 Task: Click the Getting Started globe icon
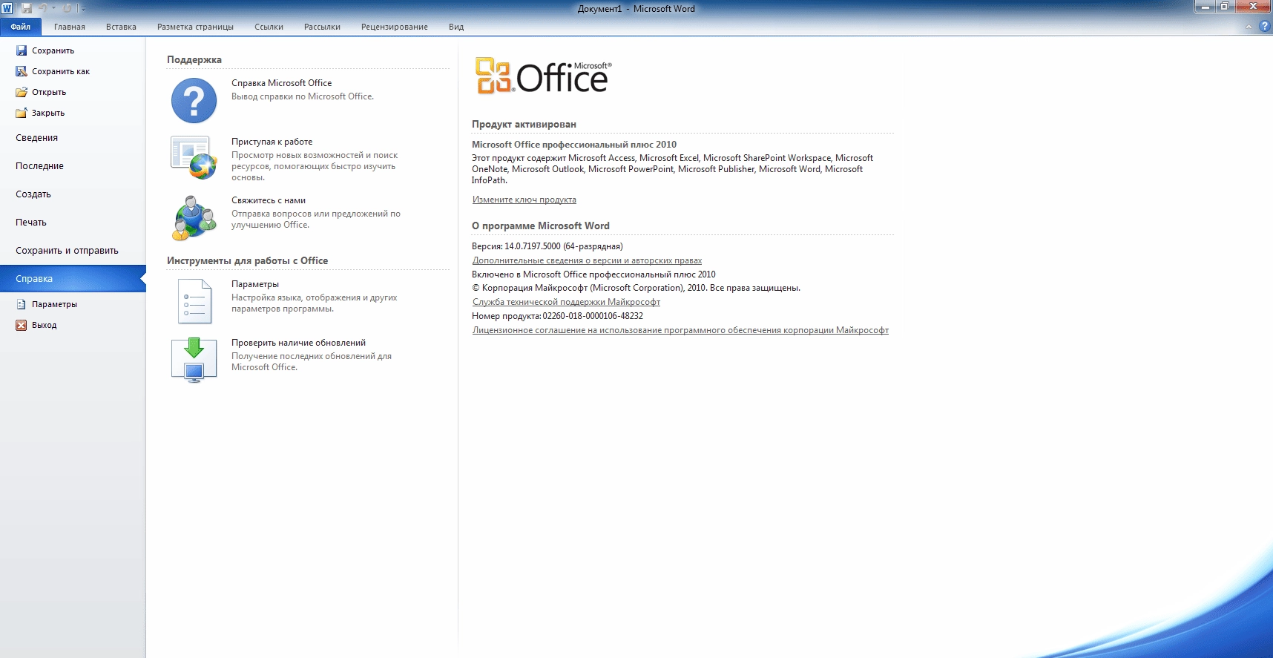pos(194,158)
